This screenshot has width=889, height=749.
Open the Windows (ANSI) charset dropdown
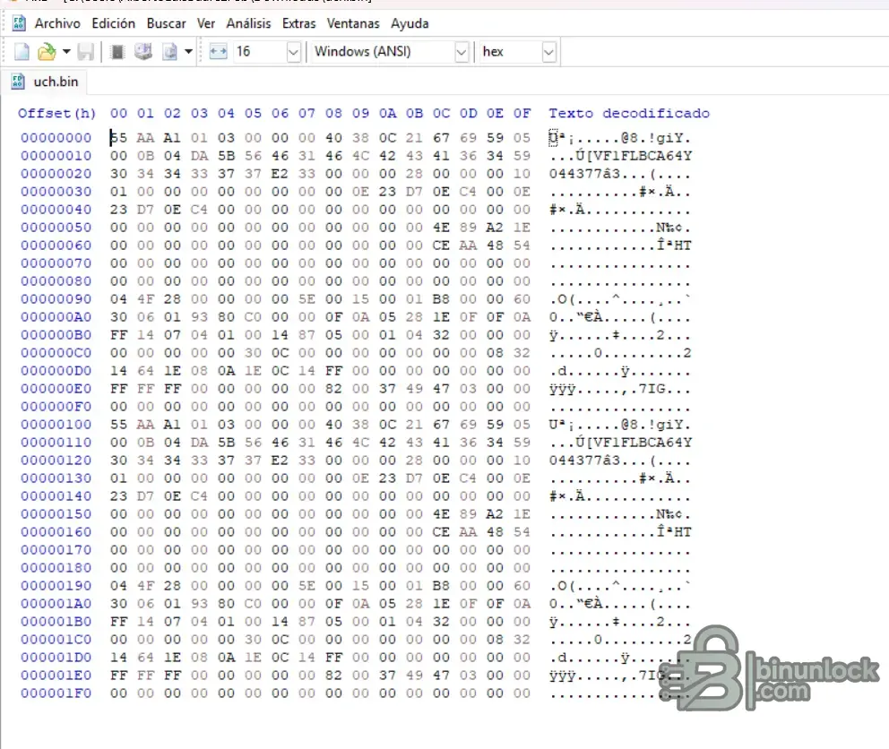(461, 52)
